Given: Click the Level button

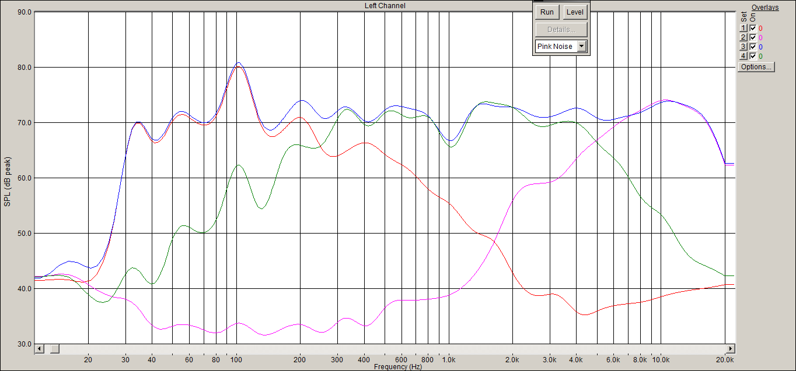Looking at the screenshot, I should tap(575, 12).
